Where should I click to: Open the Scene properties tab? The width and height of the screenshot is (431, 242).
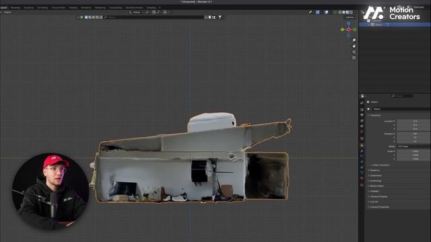[362, 126]
